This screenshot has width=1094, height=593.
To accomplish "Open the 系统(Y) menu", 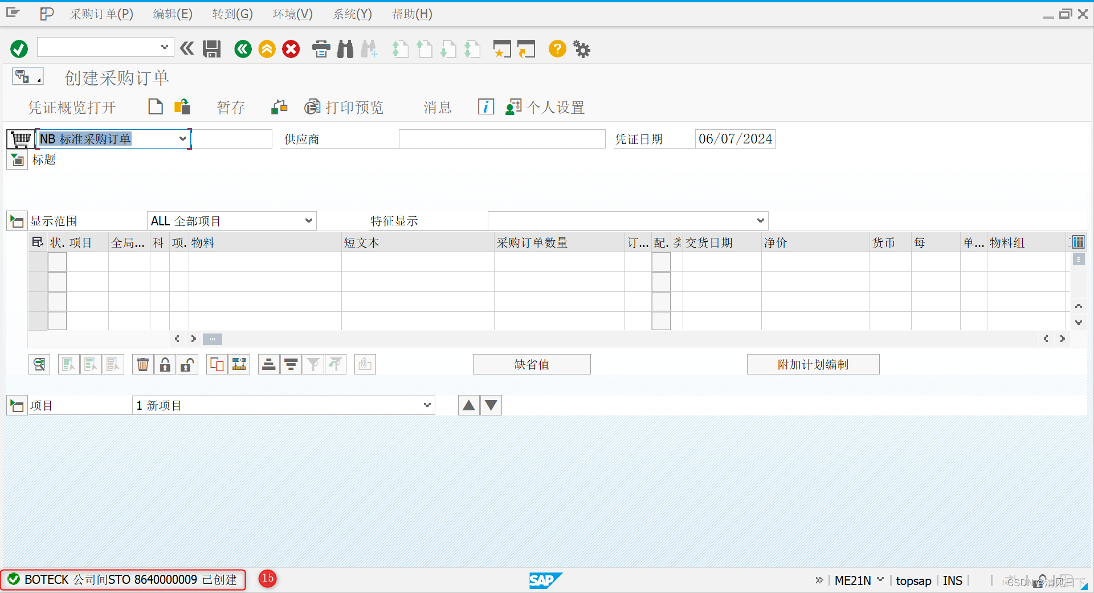I will tap(352, 14).
